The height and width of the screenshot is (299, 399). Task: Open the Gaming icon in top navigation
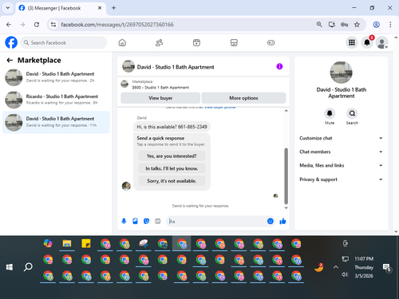point(271,42)
